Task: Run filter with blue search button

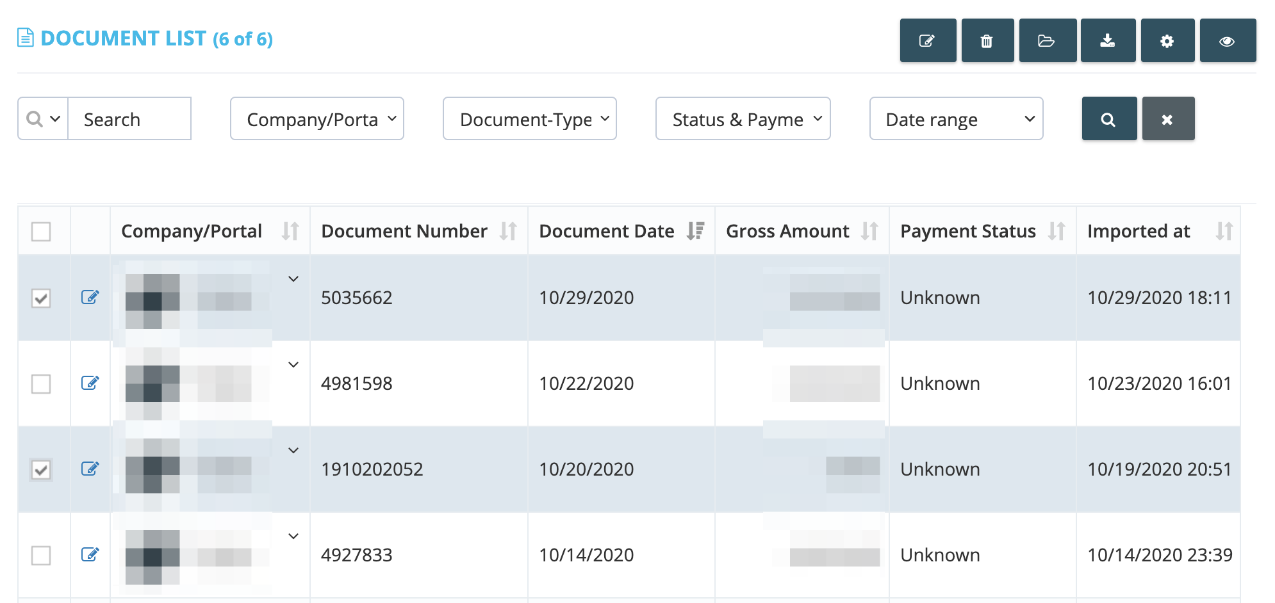Action: (1109, 118)
